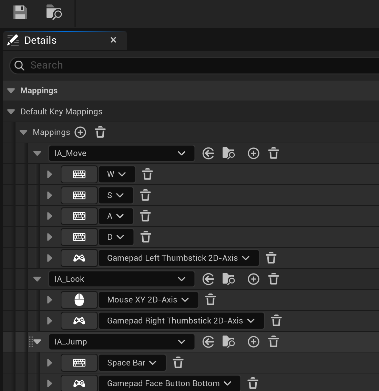The width and height of the screenshot is (379, 391).
Task: Open the S key dropdown
Action: tap(116, 195)
